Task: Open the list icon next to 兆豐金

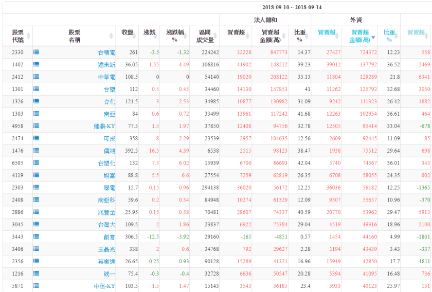Action: (37, 212)
